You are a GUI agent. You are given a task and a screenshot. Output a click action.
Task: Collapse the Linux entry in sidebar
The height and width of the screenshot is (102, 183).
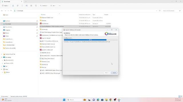coord(2,69)
